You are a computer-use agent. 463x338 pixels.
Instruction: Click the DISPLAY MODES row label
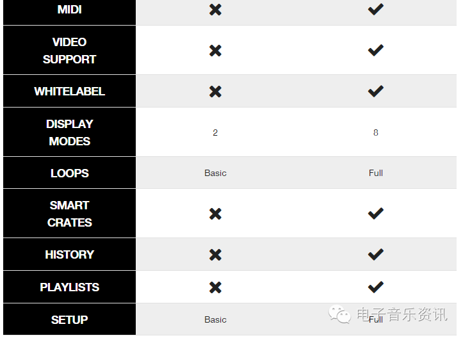click(x=69, y=133)
